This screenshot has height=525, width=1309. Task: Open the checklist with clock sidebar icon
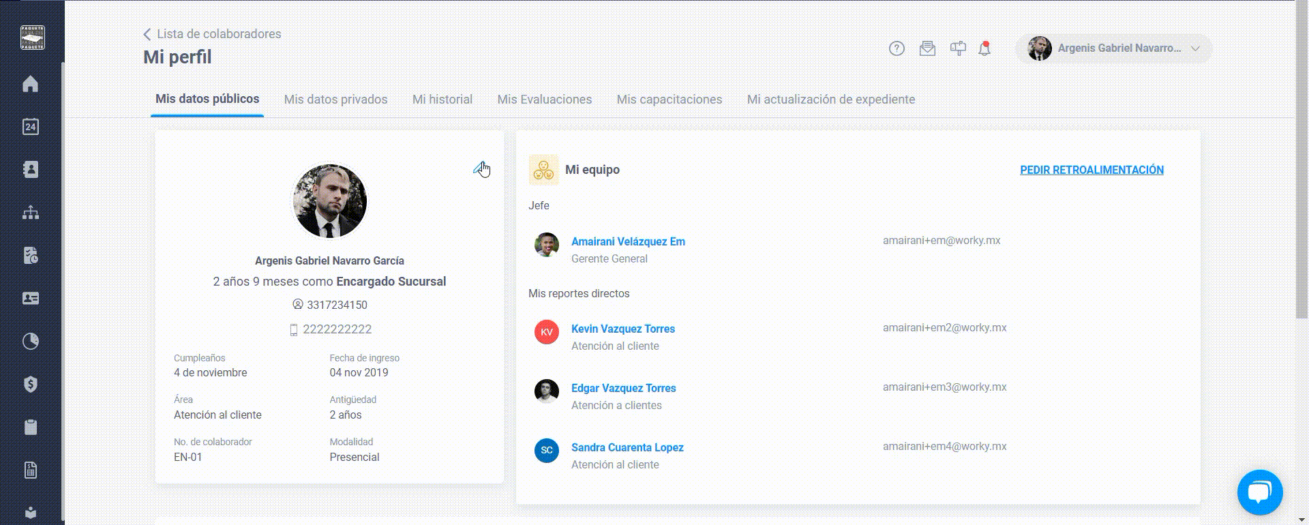coord(30,256)
